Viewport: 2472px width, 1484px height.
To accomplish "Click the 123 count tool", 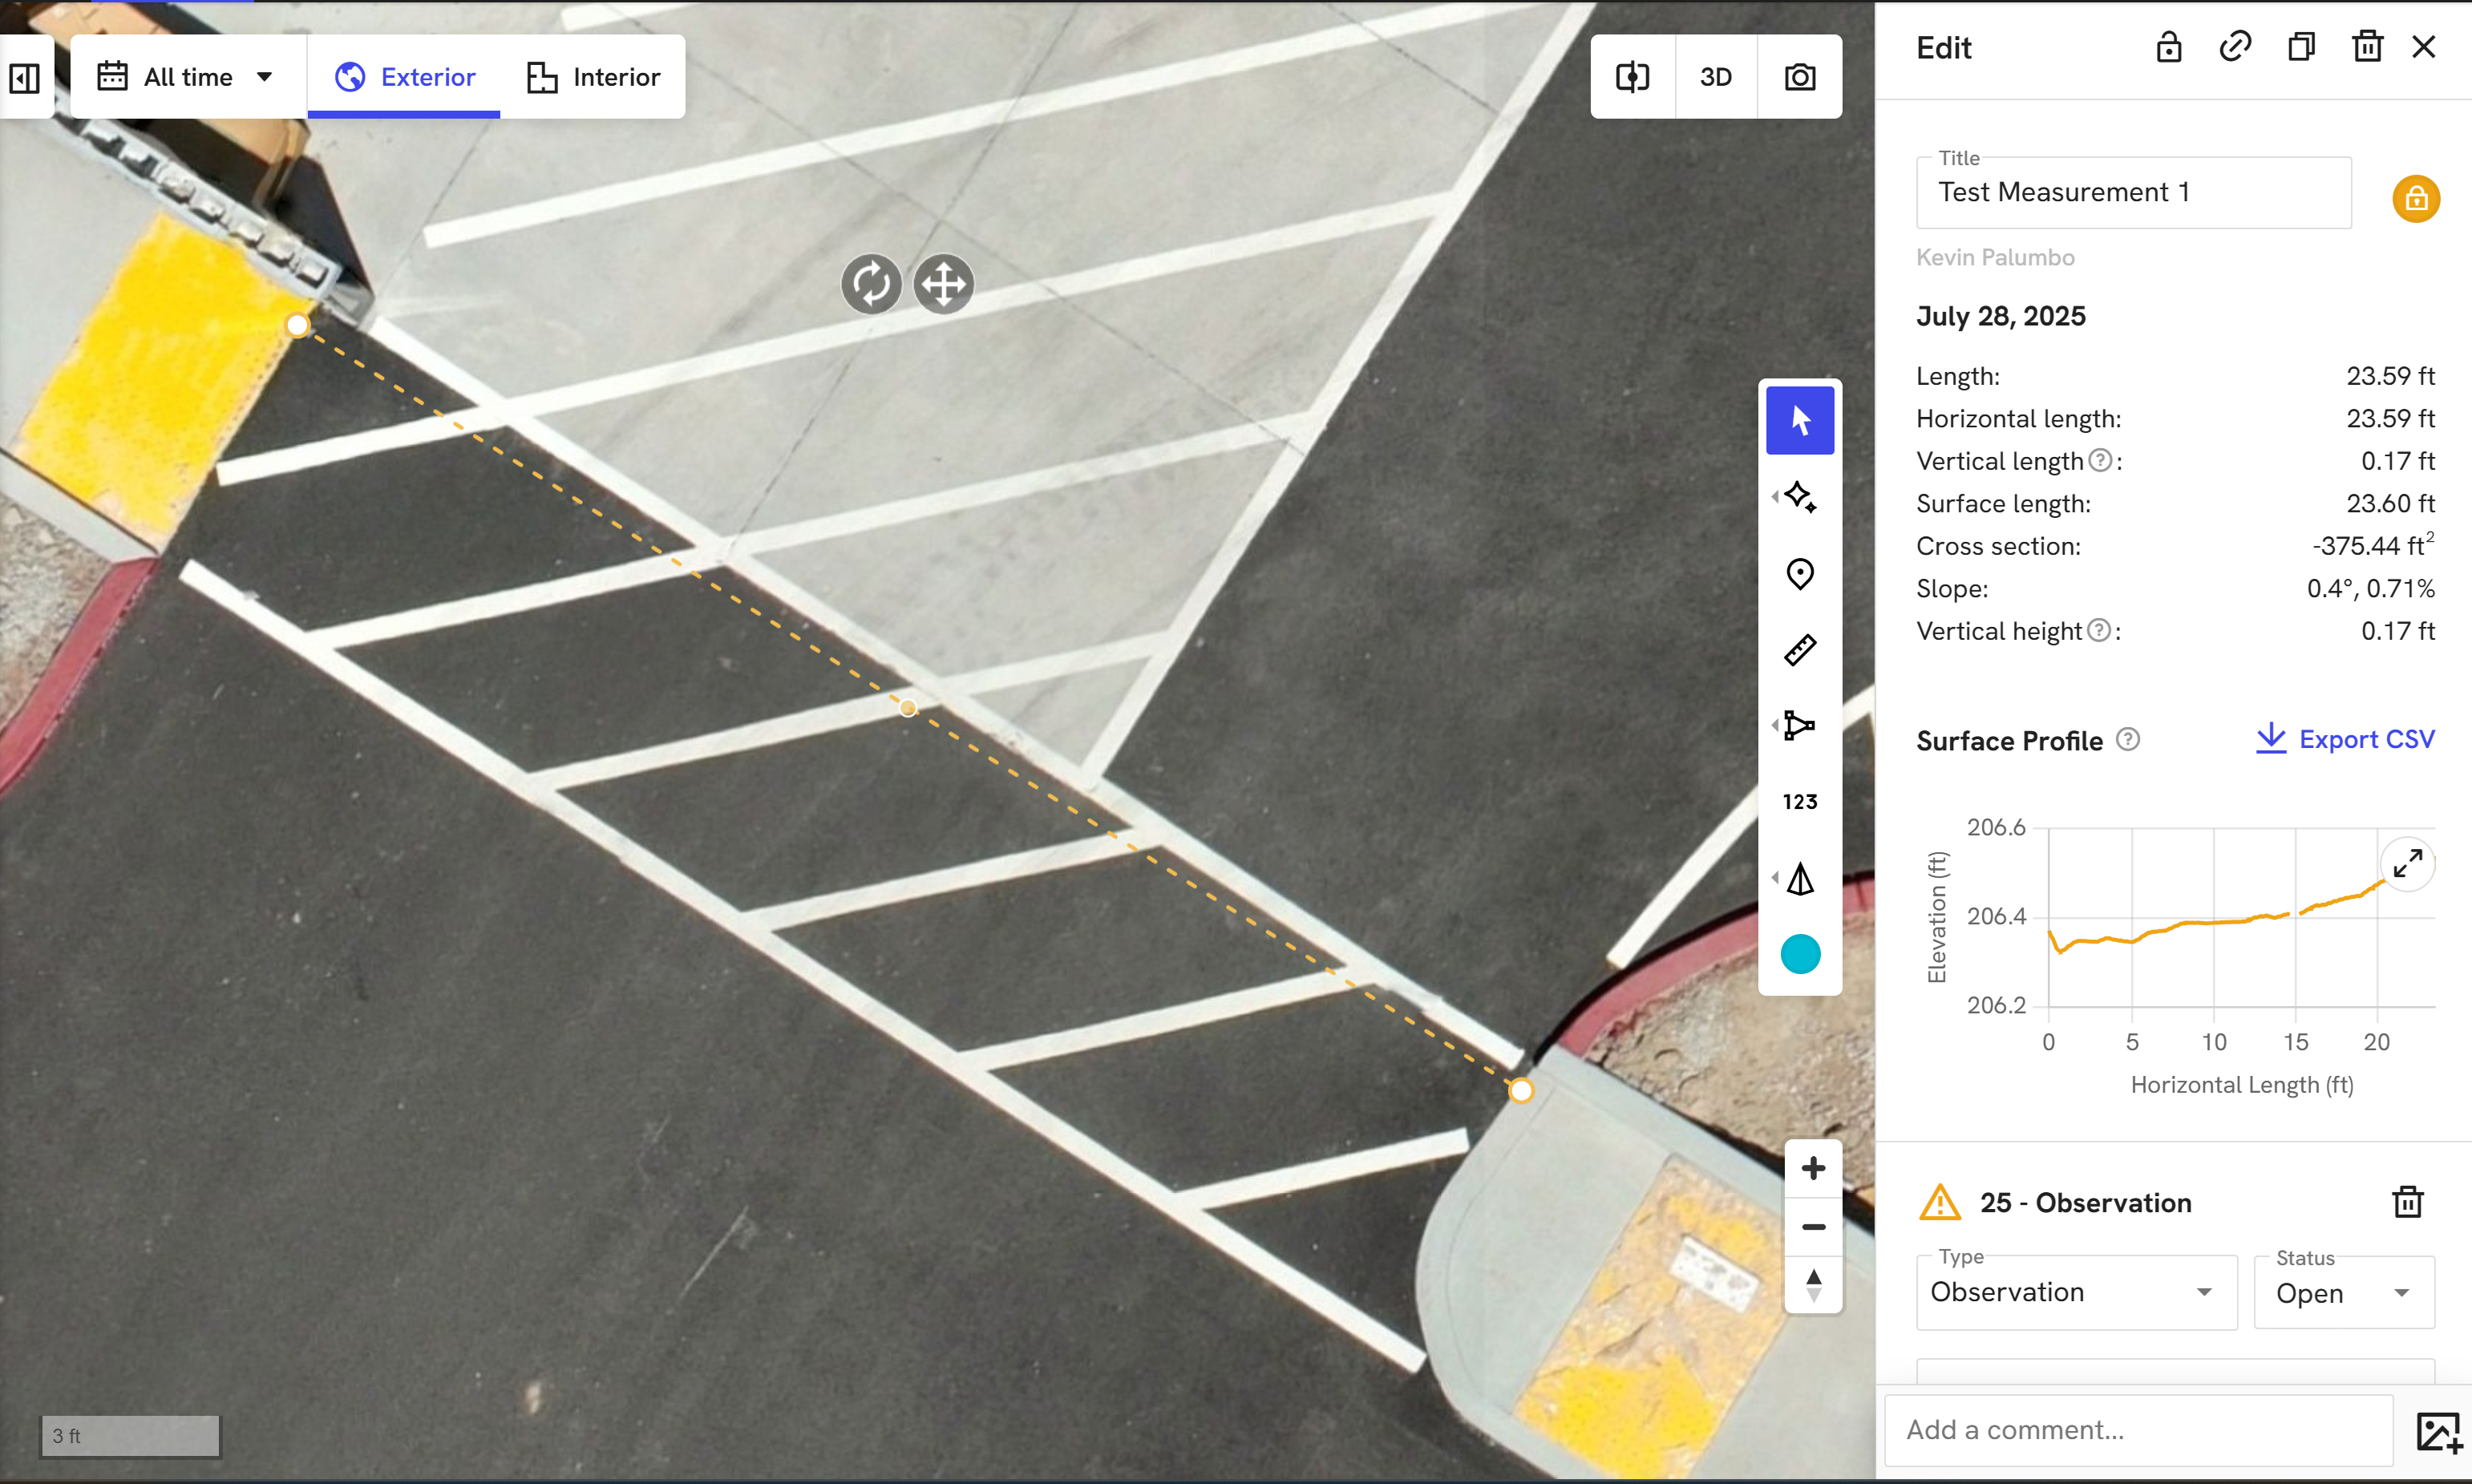I will (1799, 802).
